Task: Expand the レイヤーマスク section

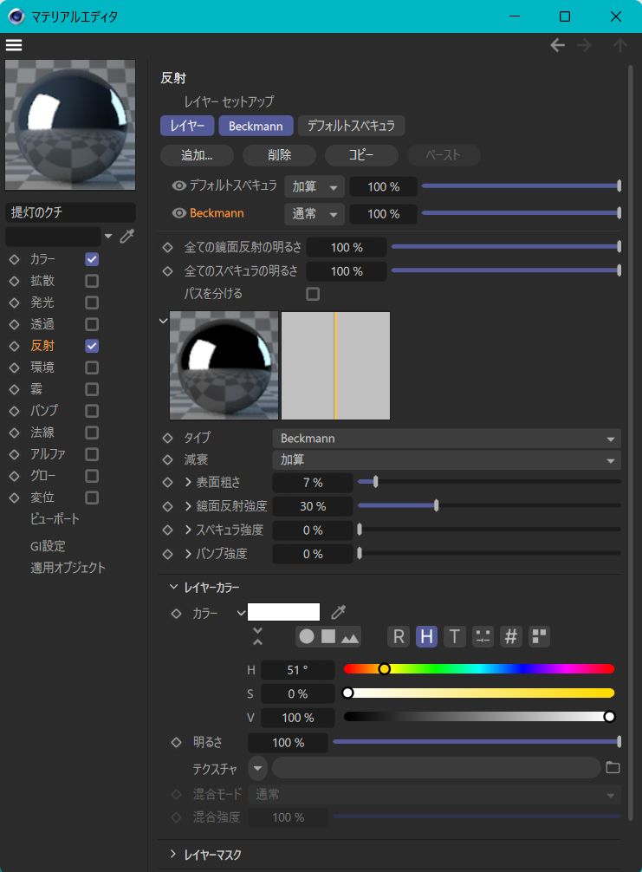Action: click(173, 855)
